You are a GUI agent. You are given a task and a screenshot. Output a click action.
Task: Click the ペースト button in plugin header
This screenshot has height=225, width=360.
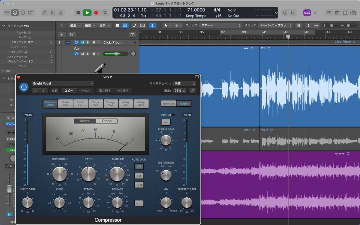pyautogui.click(x=85, y=91)
